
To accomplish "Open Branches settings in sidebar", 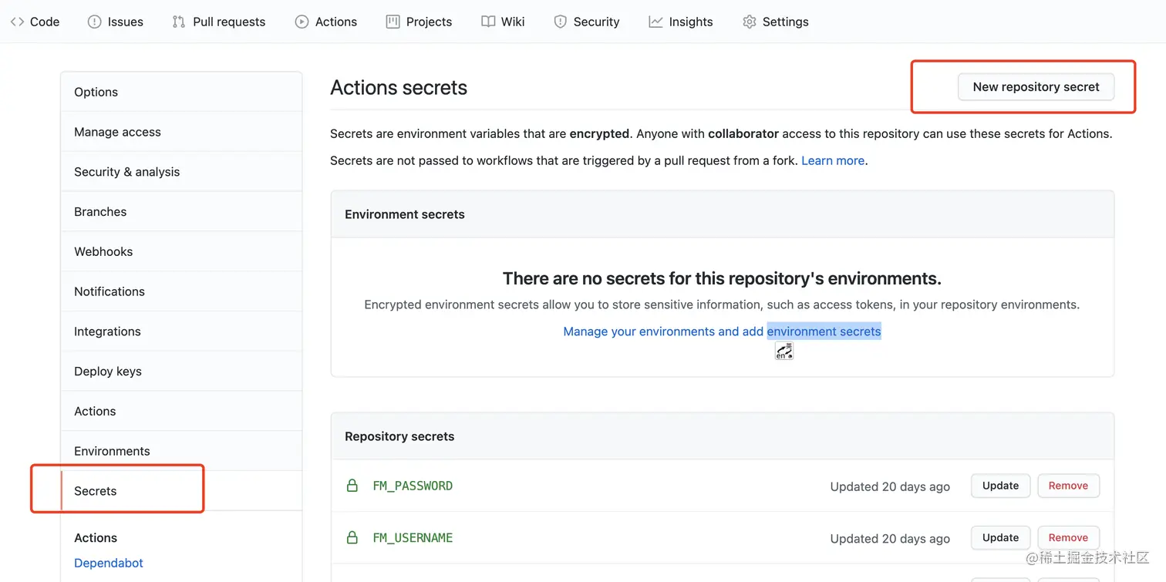I will point(181,211).
